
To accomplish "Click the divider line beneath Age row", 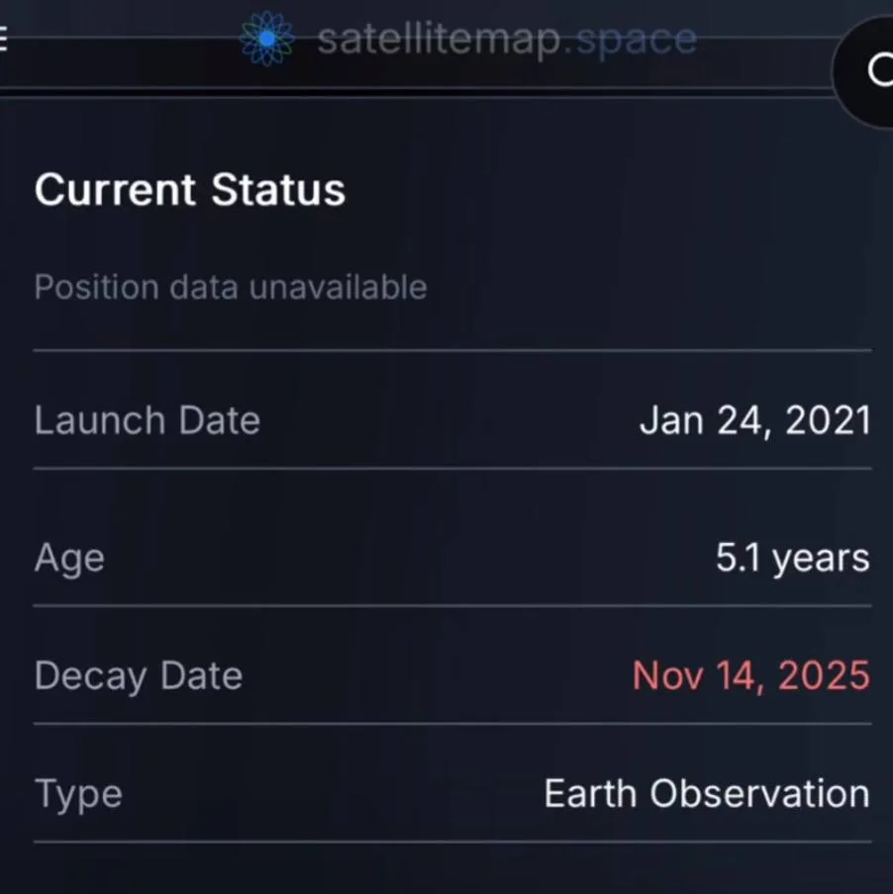I will (x=452, y=605).
